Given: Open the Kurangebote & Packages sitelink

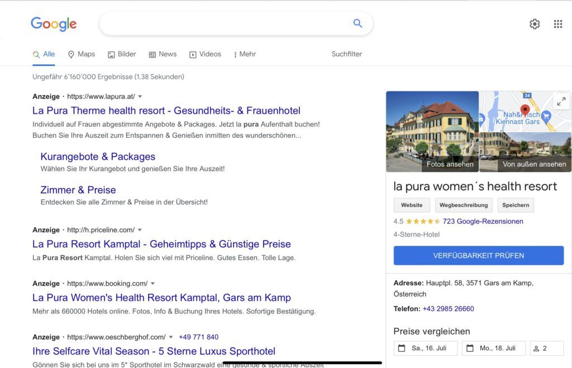Looking at the screenshot, I should (x=98, y=157).
